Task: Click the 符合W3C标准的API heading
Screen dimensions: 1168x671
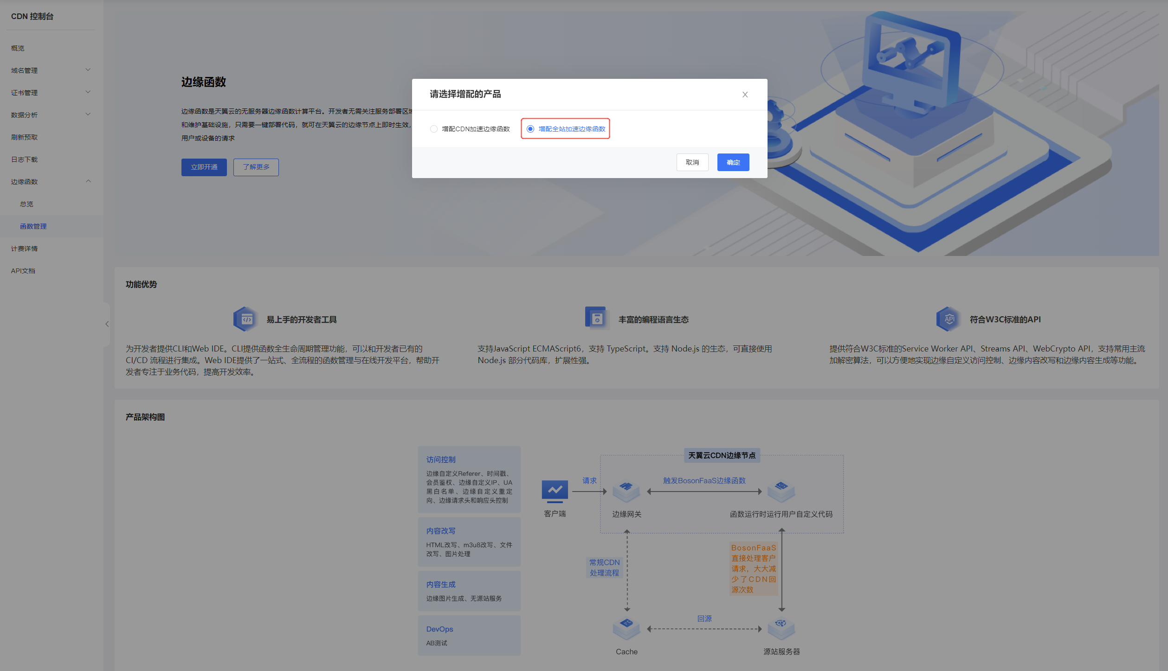Action: 1005,320
